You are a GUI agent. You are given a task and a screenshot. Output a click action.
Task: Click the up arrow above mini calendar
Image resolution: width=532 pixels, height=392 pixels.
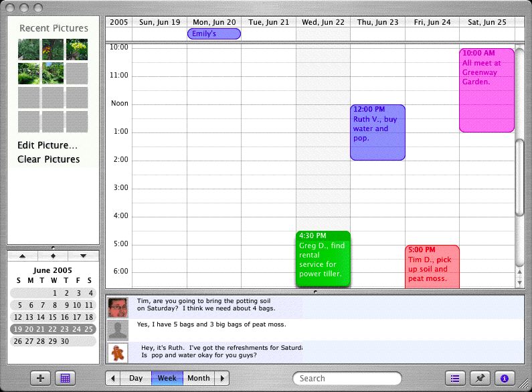tap(22, 256)
